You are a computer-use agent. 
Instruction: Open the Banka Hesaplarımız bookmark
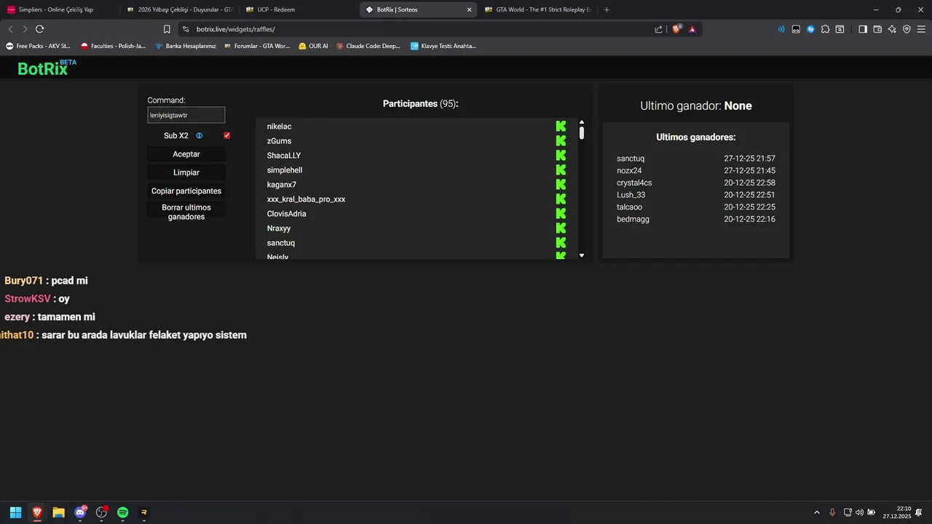click(186, 46)
